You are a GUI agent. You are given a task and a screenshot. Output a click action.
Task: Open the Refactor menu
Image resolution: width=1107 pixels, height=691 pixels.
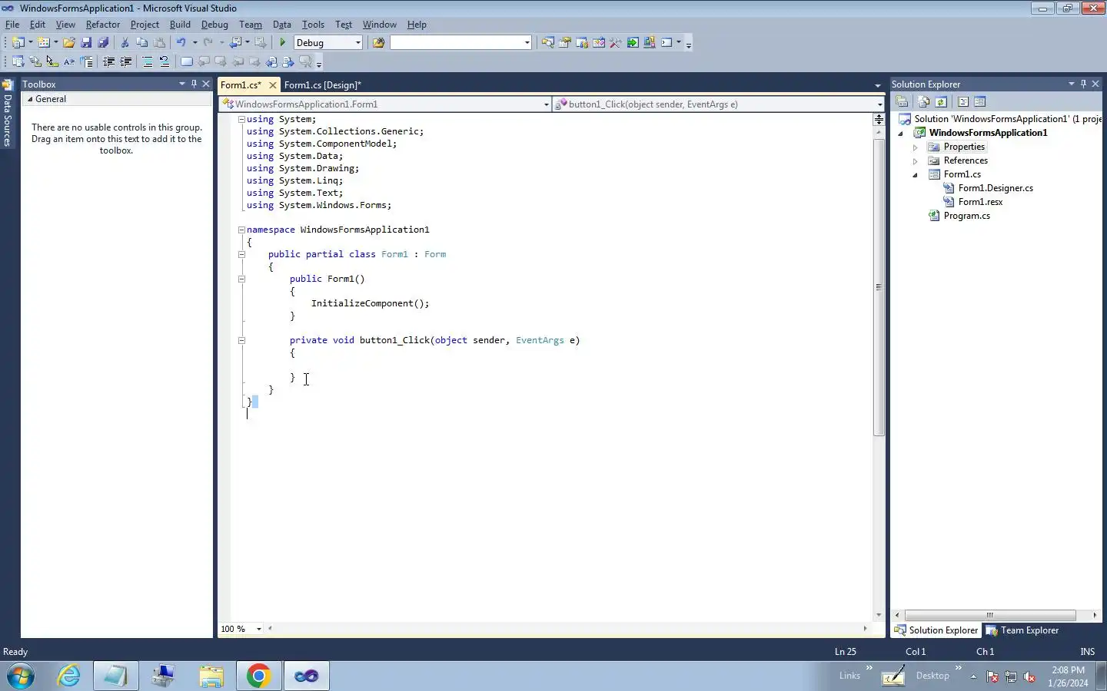(x=103, y=25)
